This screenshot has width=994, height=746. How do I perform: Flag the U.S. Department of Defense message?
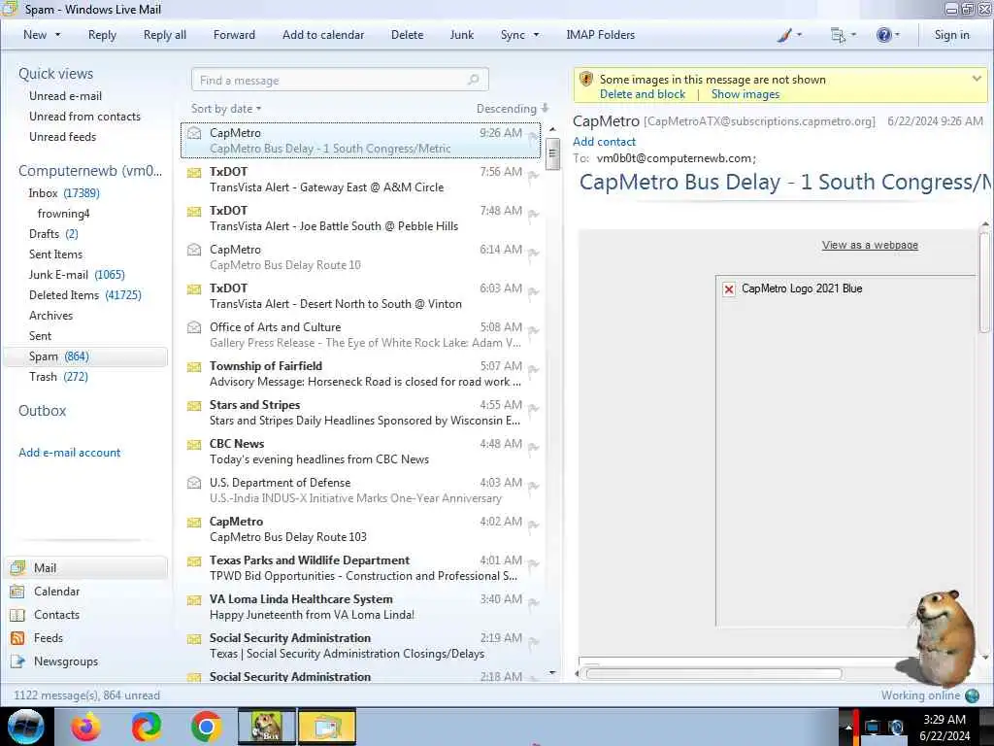click(533, 488)
